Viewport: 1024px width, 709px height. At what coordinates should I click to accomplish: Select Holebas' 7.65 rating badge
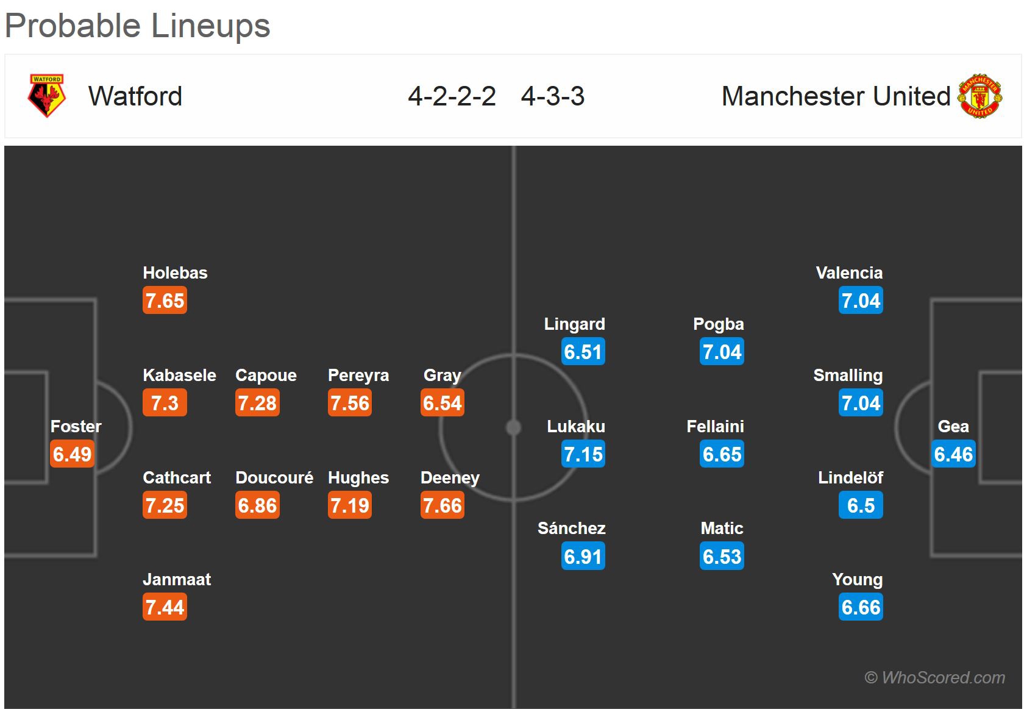tap(165, 301)
